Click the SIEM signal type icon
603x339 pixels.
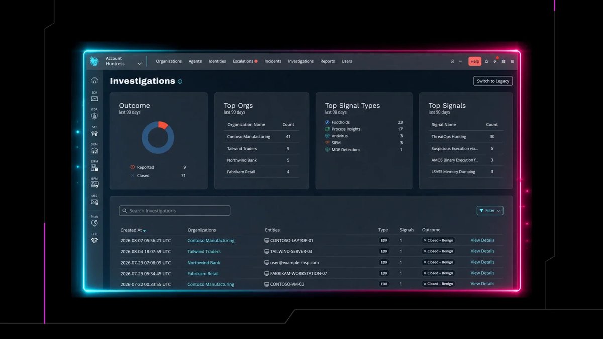pos(327,143)
